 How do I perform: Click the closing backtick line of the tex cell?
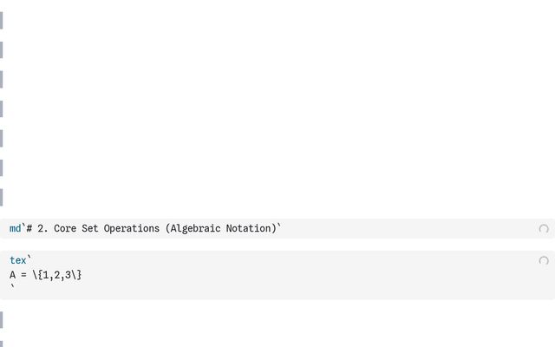(12, 288)
